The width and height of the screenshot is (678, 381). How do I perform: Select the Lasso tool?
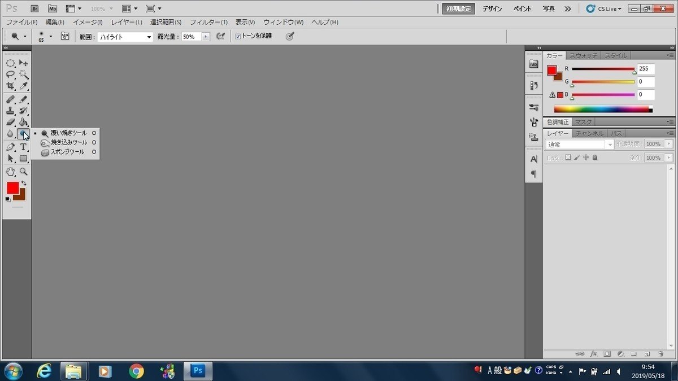(10, 74)
